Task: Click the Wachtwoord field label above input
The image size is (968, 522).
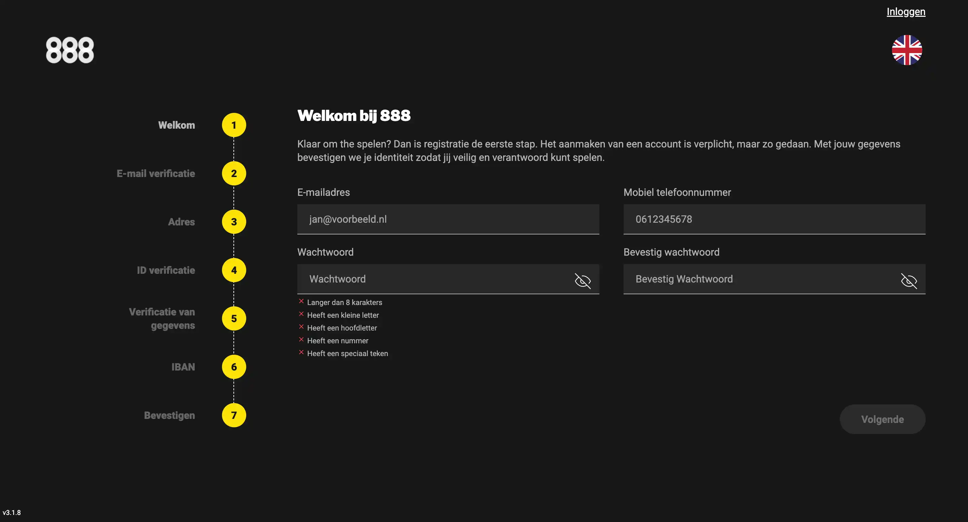Action: click(326, 252)
